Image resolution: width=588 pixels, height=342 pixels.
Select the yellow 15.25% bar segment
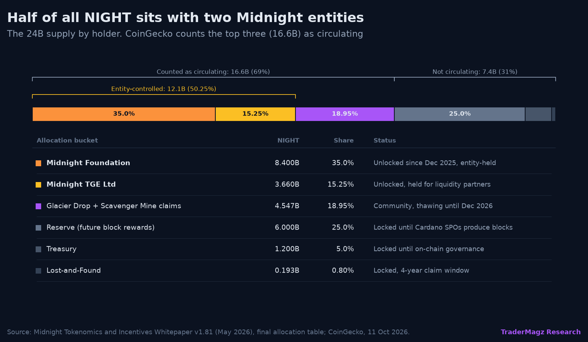pos(255,114)
